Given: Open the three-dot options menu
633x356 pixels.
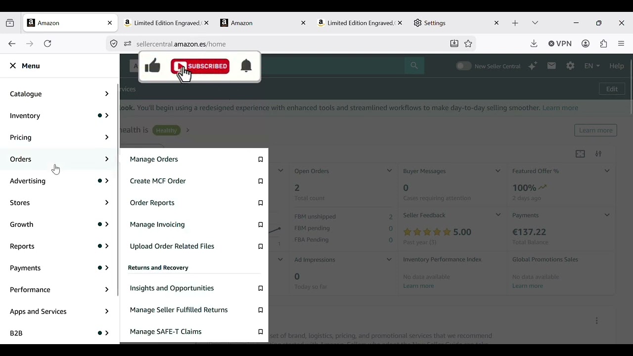Looking at the screenshot, I should click(x=596, y=321).
